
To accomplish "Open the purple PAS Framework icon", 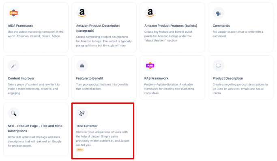I will [150, 65].
